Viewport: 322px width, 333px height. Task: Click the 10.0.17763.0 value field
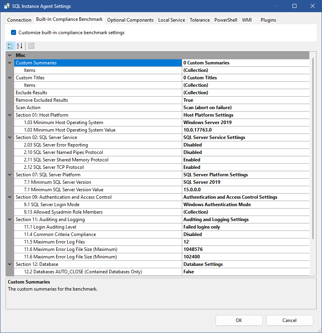point(246,130)
